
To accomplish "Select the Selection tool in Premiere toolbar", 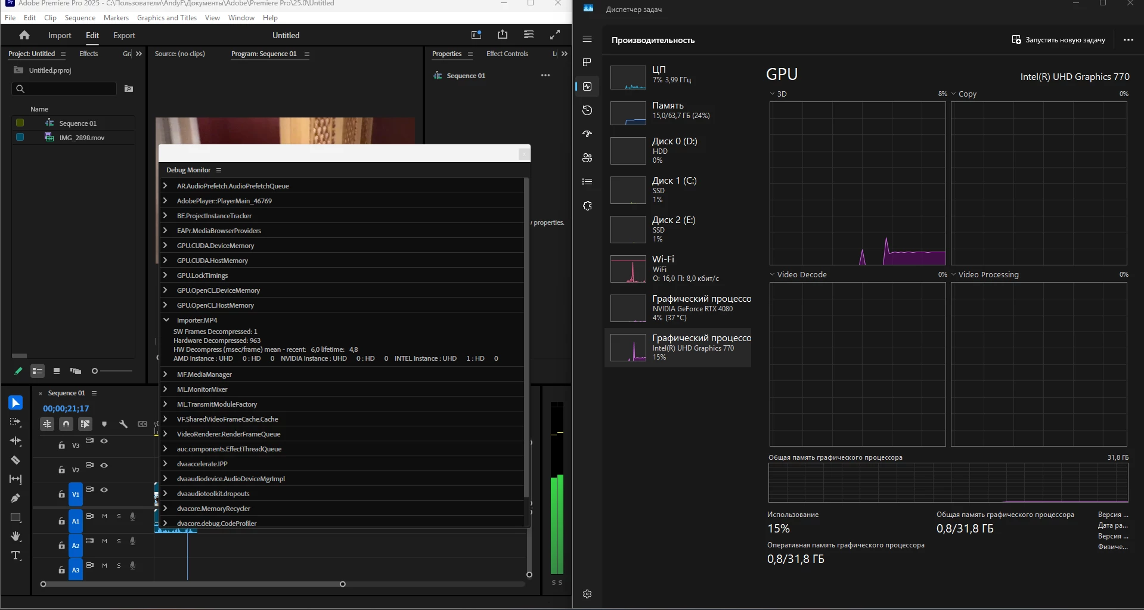I will 15,403.
